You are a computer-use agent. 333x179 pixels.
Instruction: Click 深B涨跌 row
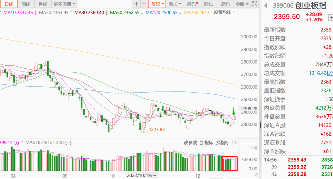tap(298, 152)
